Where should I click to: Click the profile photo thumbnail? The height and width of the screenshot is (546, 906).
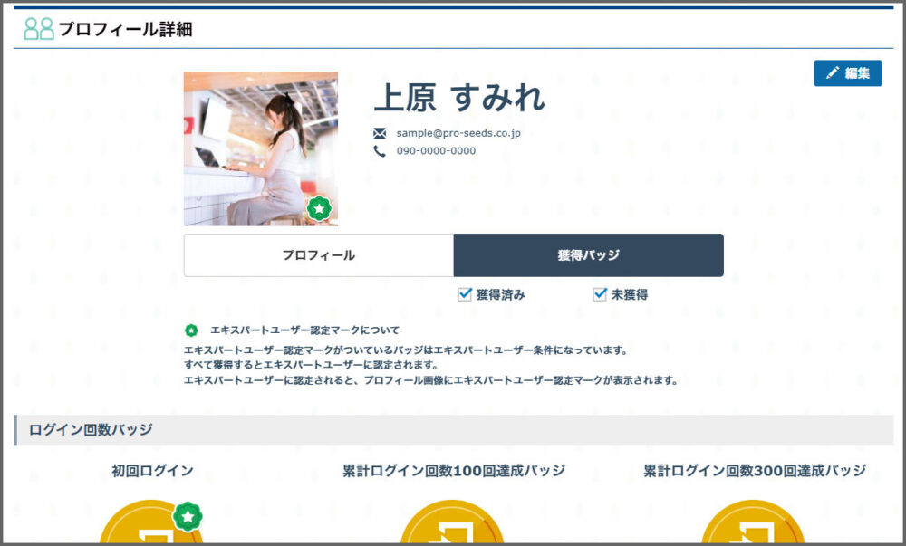pyautogui.click(x=260, y=148)
